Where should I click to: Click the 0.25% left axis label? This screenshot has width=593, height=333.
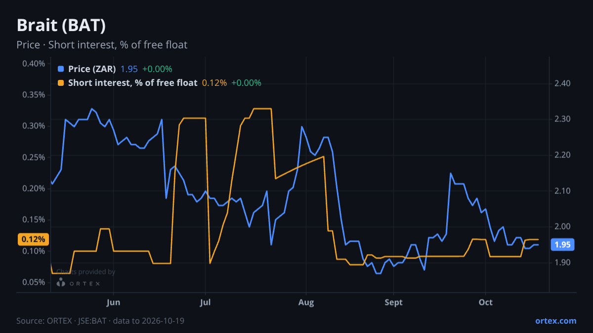coord(34,157)
